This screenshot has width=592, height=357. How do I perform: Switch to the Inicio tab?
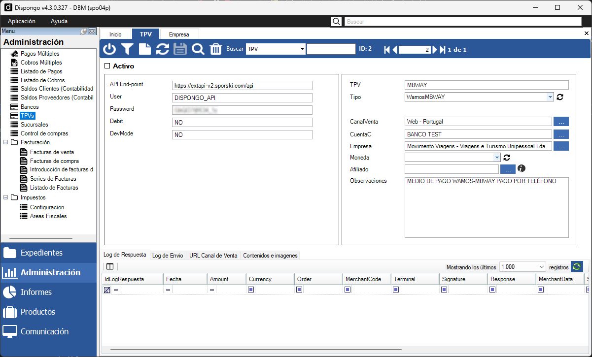[115, 34]
